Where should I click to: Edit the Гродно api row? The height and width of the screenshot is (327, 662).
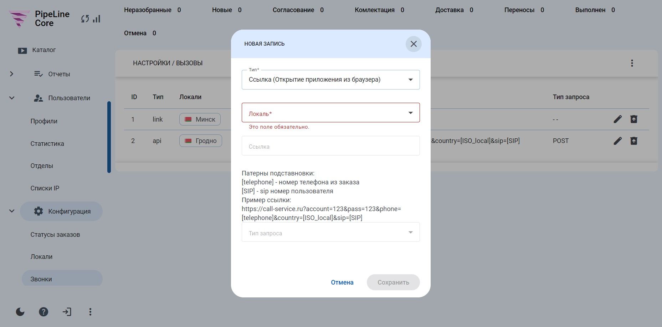618,141
